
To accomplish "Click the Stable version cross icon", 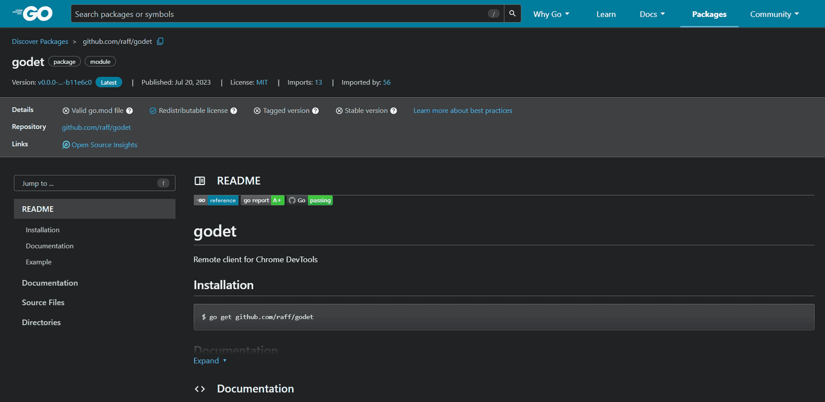I will [x=339, y=111].
